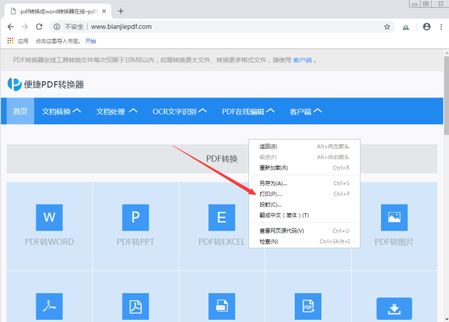Image resolution: width=449 pixels, height=322 pixels.
Task: Click the PDF转PPT P icon
Action: coord(135,217)
